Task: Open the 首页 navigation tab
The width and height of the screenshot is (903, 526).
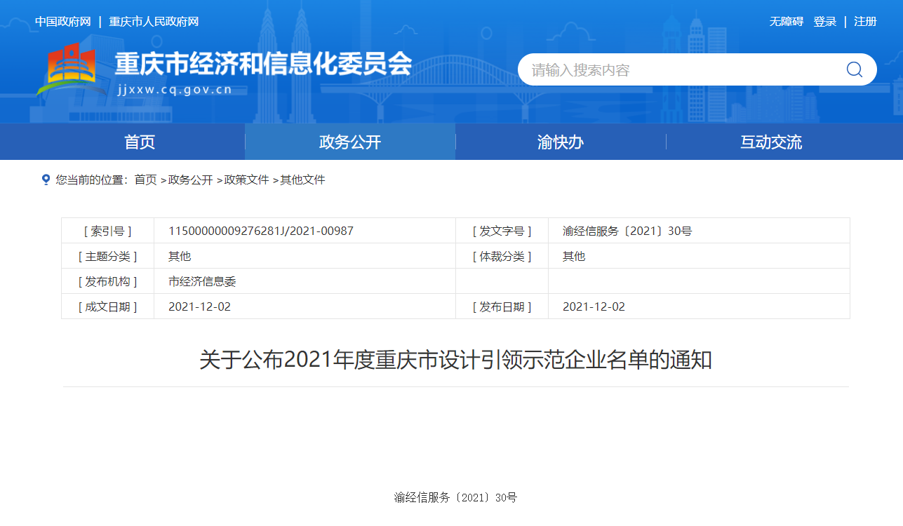Action: click(140, 142)
